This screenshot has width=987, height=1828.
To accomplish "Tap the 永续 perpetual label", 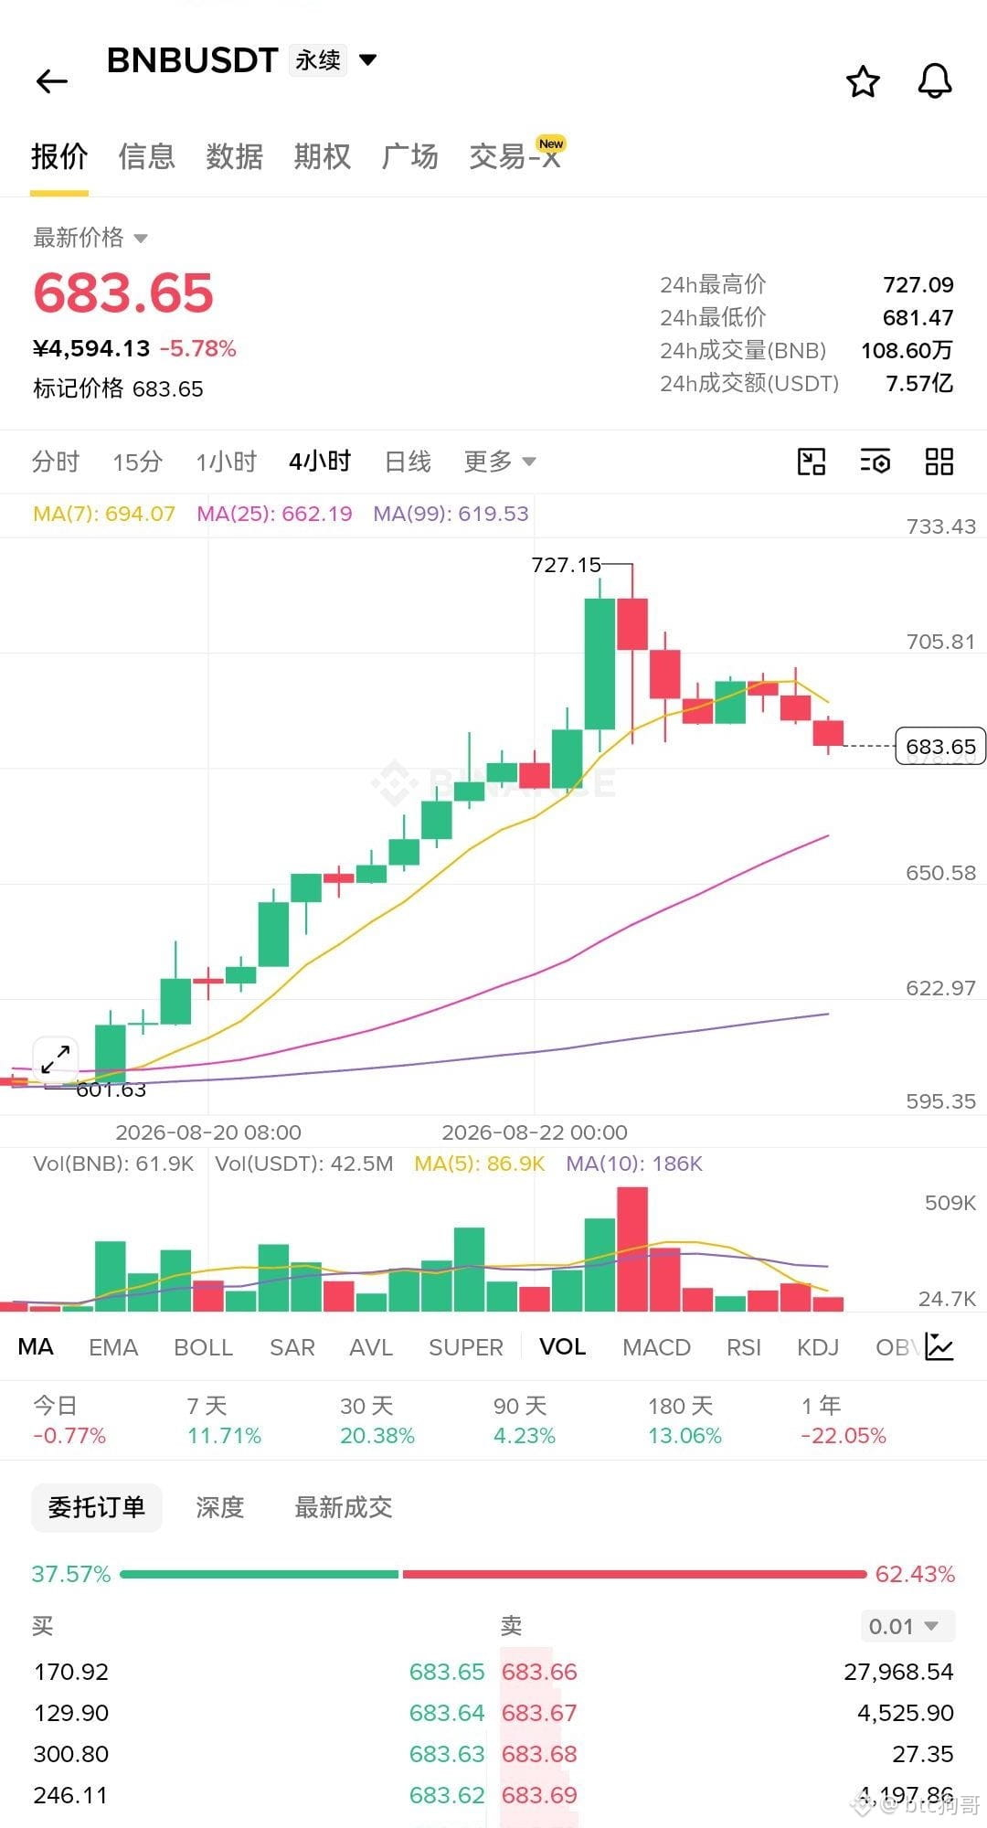I will click(318, 60).
